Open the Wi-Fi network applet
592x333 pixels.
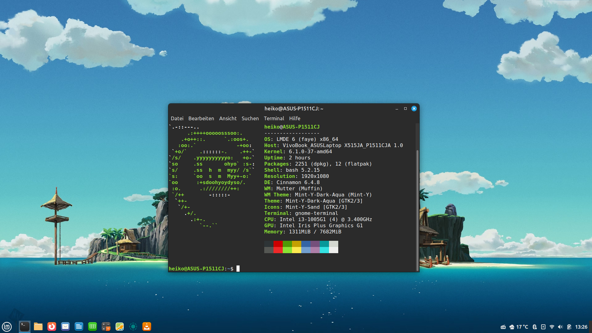tap(552, 327)
